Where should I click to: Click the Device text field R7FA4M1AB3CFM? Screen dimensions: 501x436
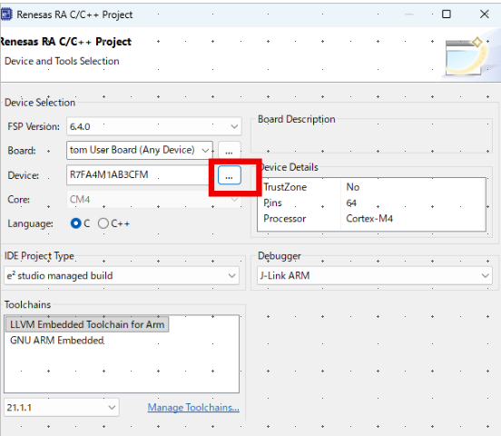(x=138, y=174)
